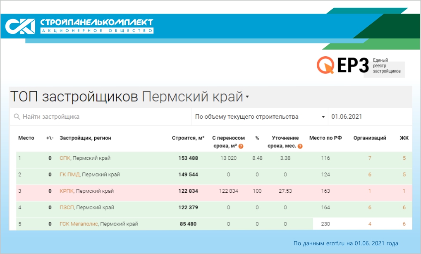
Task: Open the По объему текущего строительства dropdown
Action: tap(260, 117)
